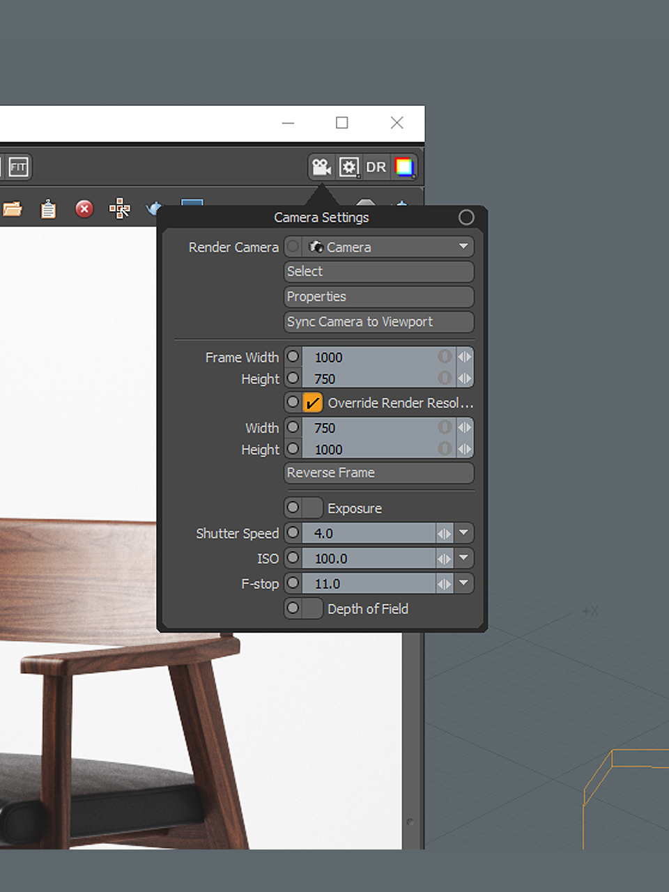Click F-stop stepper arrows
669x892 pixels.
[445, 583]
